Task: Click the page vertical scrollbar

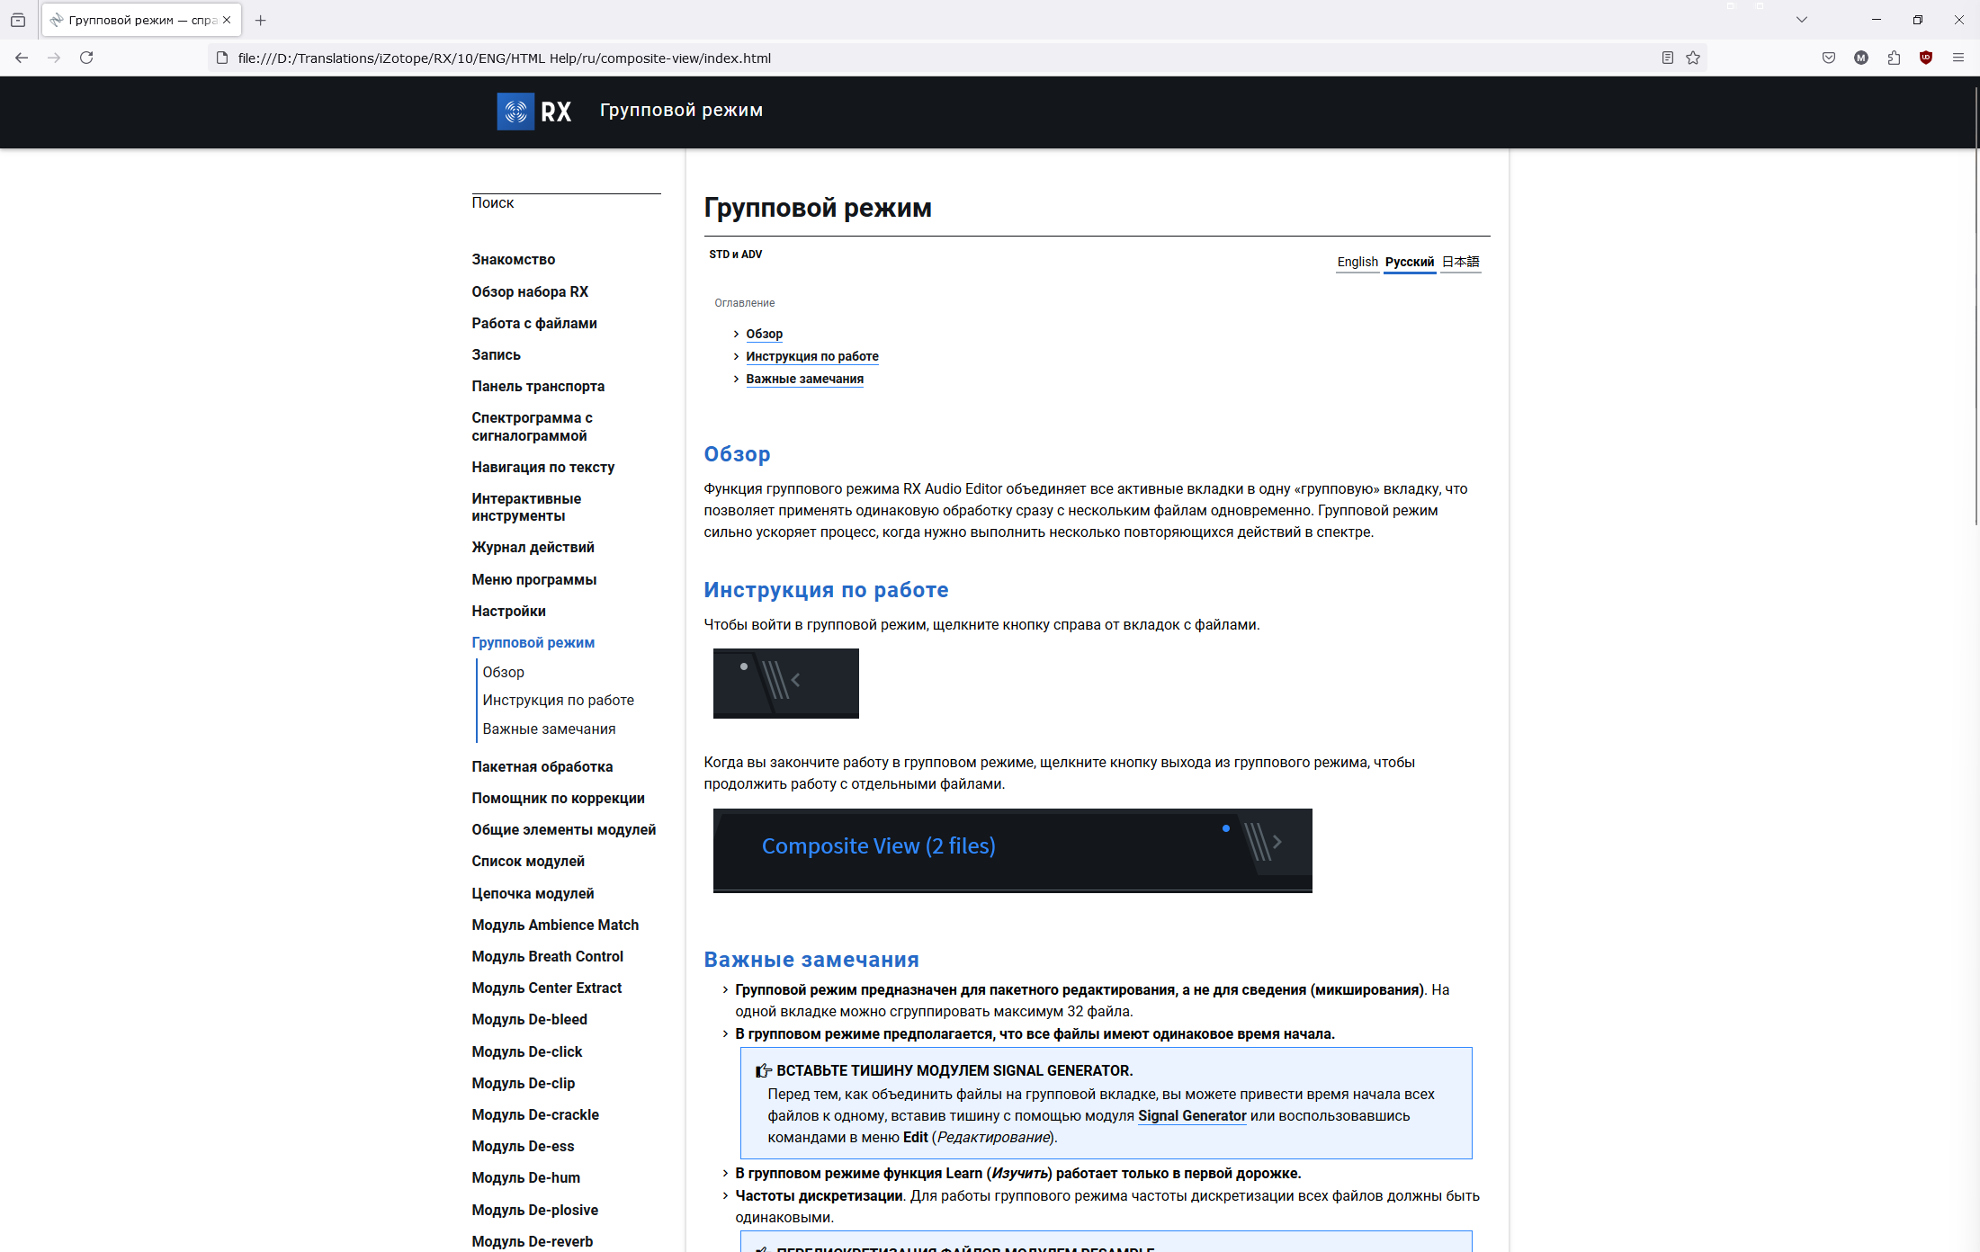Action: 1976,306
